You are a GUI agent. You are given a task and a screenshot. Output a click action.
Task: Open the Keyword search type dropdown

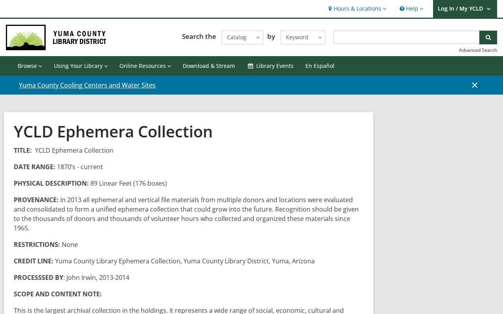pyautogui.click(x=303, y=37)
